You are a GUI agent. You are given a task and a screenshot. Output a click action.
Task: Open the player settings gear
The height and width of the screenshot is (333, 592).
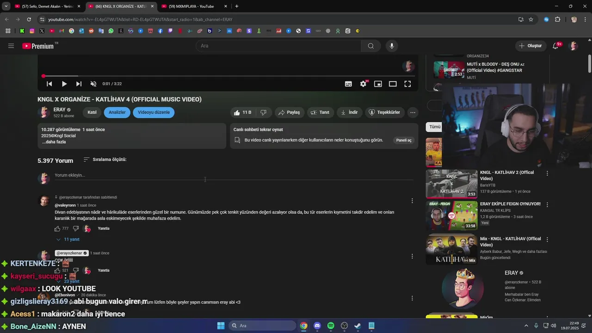click(363, 84)
